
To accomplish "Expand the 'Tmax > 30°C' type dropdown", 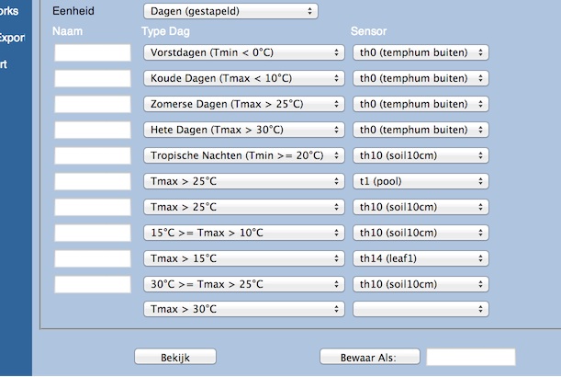I will click(x=243, y=309).
